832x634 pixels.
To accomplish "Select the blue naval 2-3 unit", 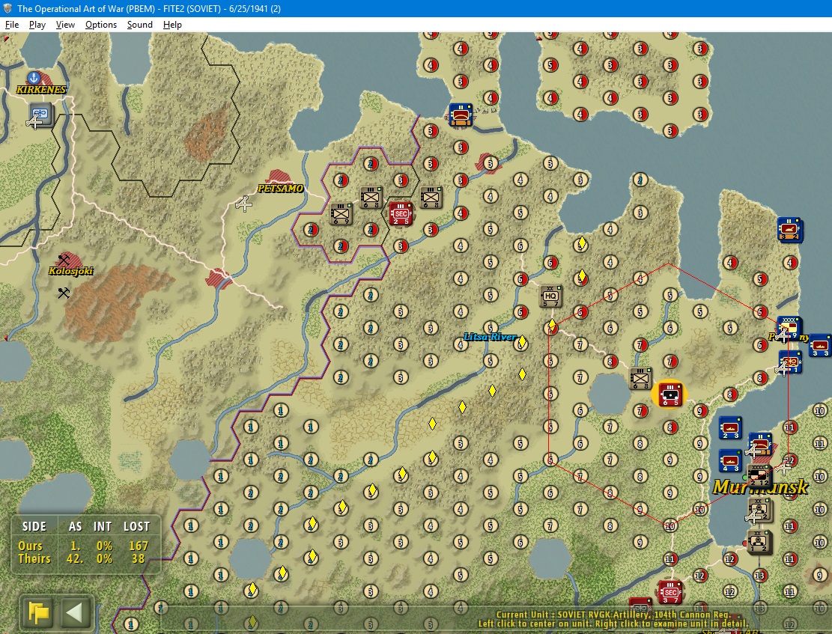I will click(x=730, y=427).
